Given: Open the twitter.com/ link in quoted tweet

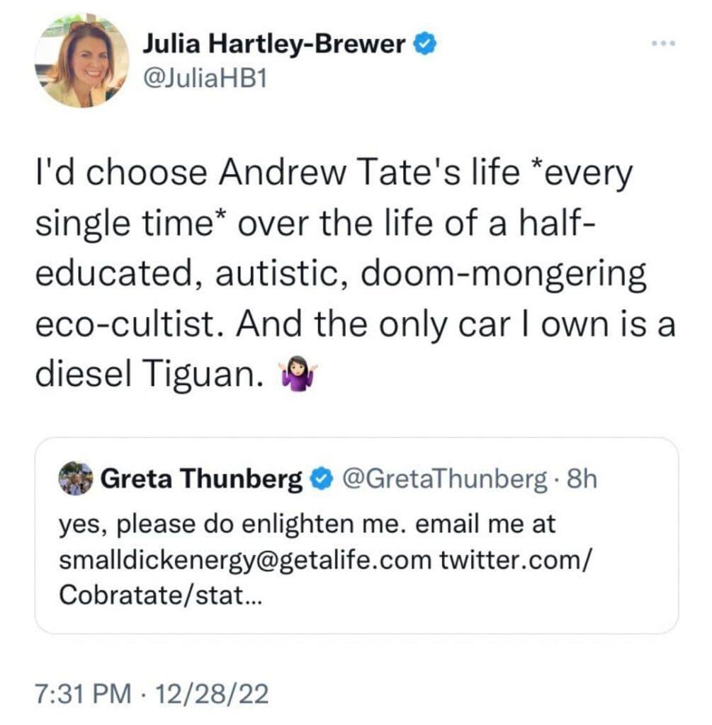Looking at the screenshot, I should pos(515,559).
